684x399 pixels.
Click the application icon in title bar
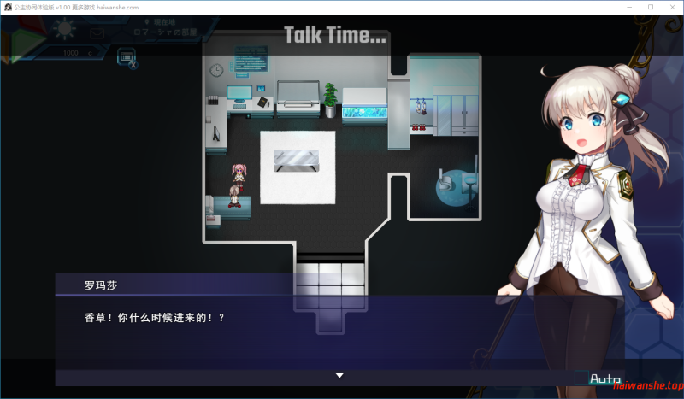7,7
